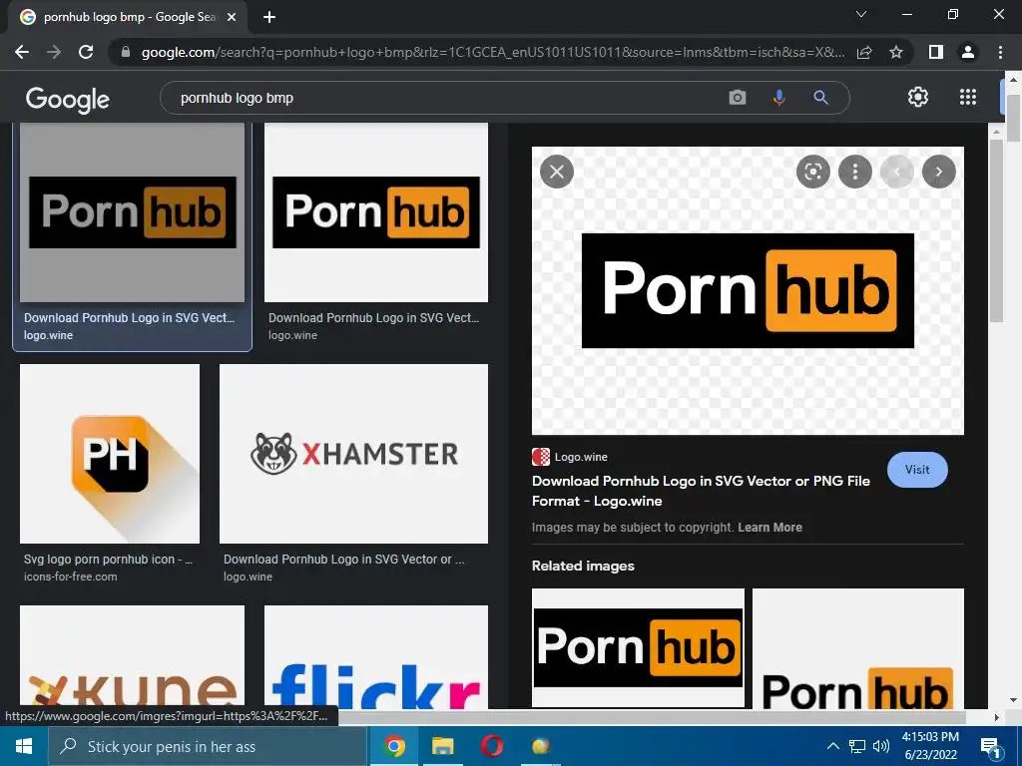The image size is (1022, 766).
Task: Open the volume control in system tray
Action: click(x=881, y=746)
